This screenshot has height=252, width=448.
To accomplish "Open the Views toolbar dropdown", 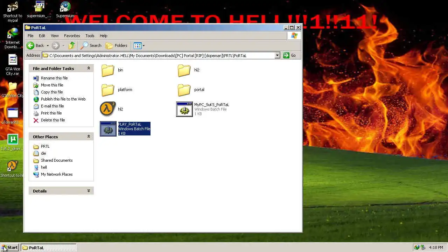I will (139, 45).
